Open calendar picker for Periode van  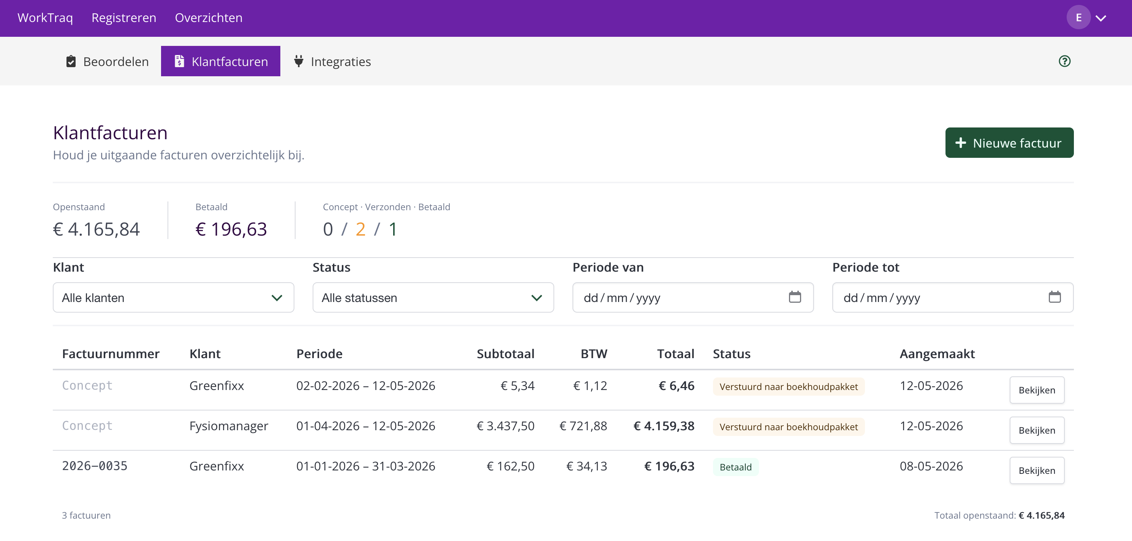click(x=795, y=297)
